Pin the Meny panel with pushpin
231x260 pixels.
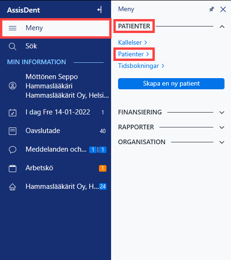pyautogui.click(x=211, y=9)
